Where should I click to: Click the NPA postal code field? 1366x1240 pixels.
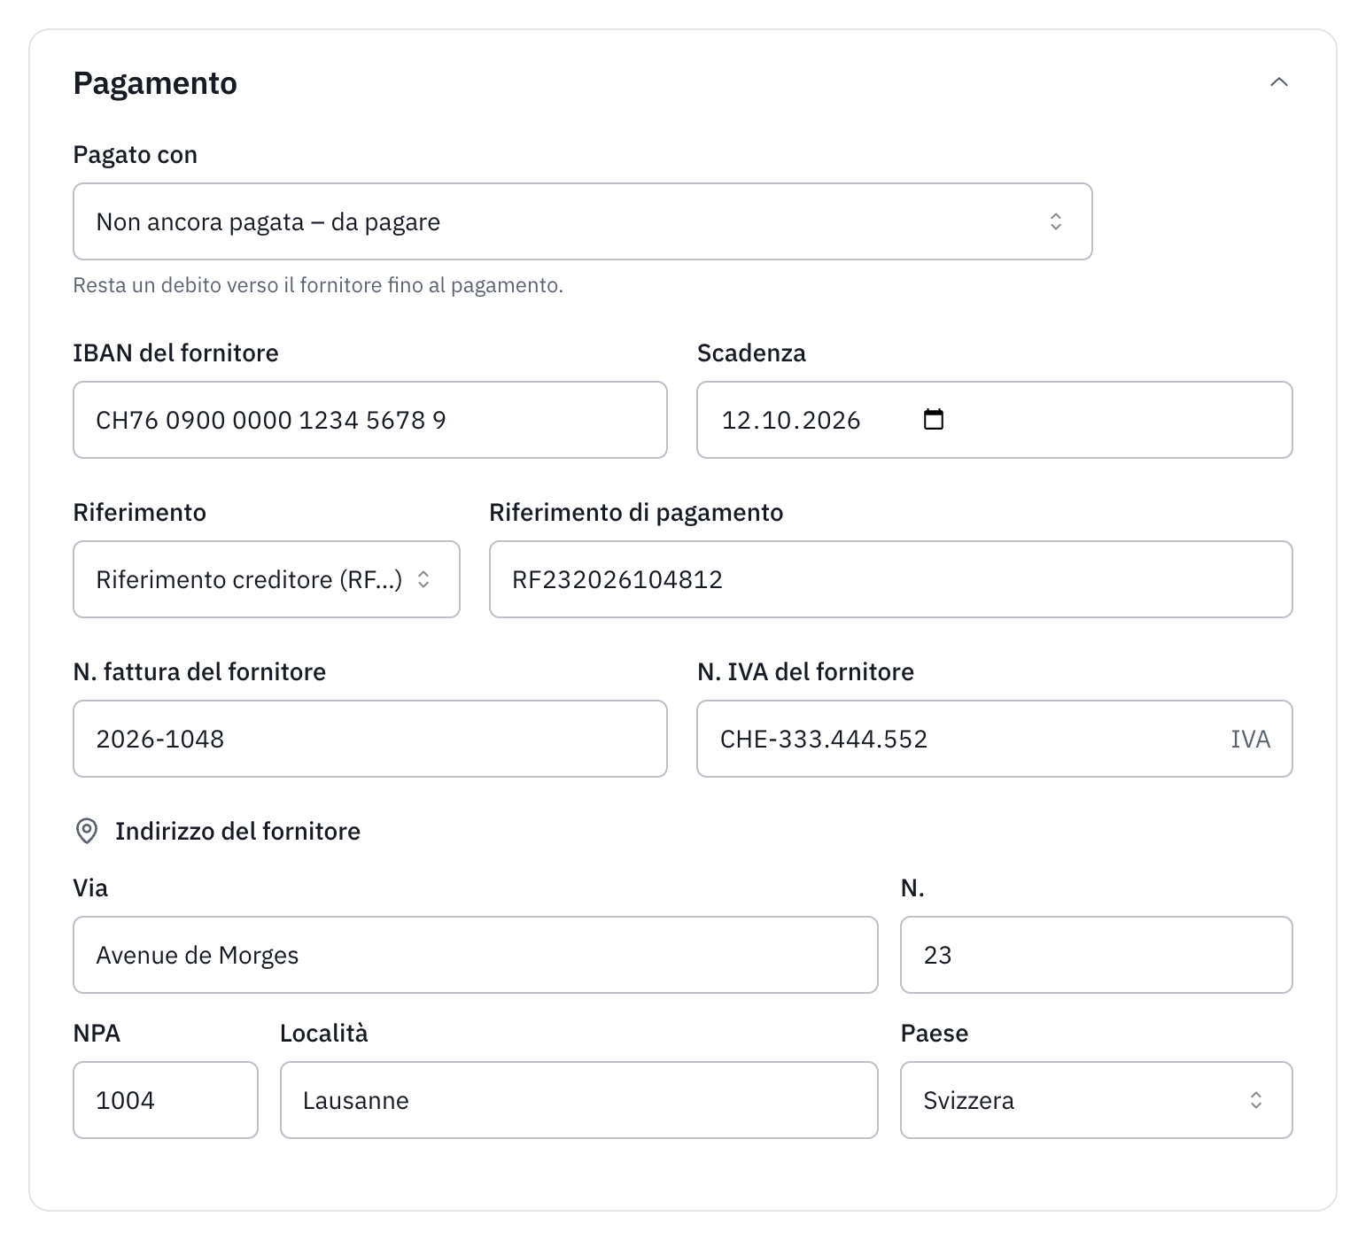166,1100
